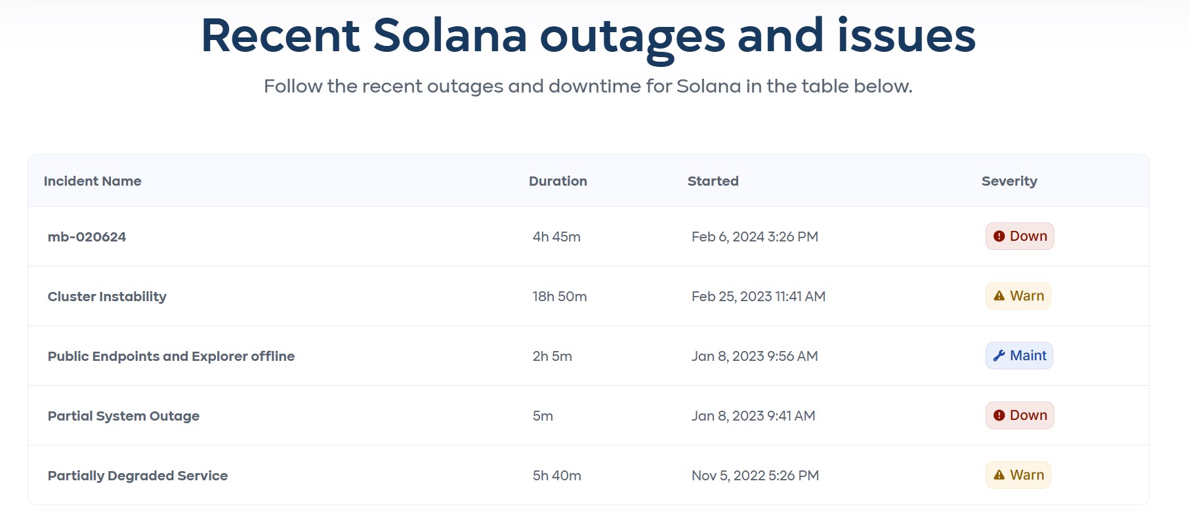Click the Feb 6, 2024 start timestamp
Viewport: 1189px width, 519px height.
(x=755, y=236)
